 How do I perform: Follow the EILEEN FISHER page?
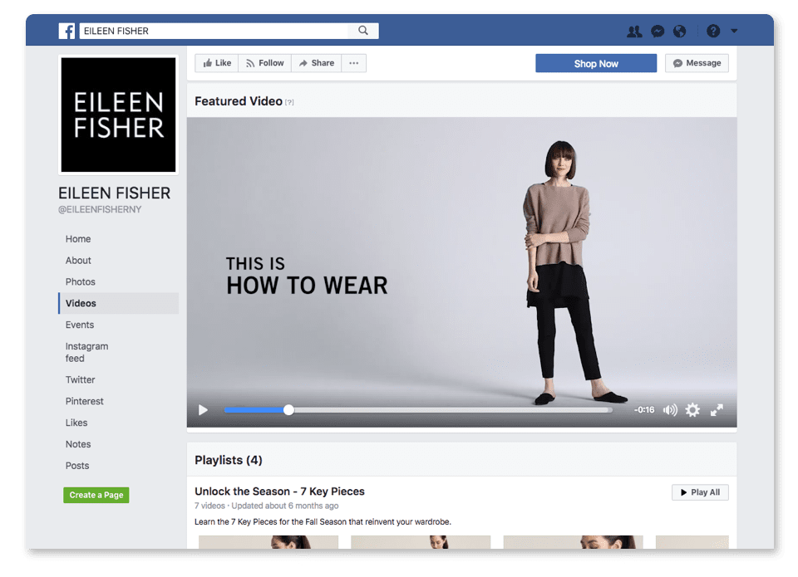tap(264, 63)
